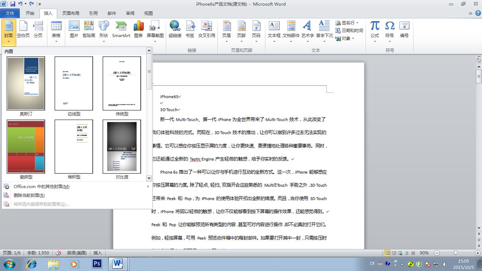
Task: Insert 编号 number
Action: 404,30
